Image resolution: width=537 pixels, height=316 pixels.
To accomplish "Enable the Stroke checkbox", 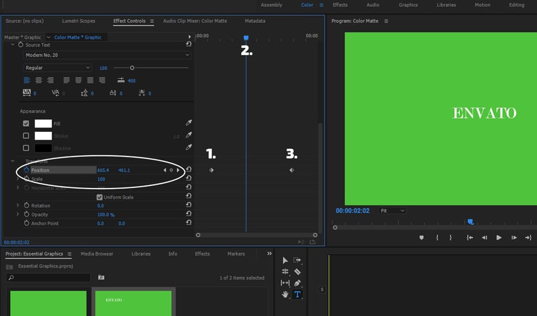I will 26,136.
